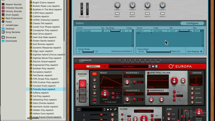Toggle the Unison enable button

point(191,73)
